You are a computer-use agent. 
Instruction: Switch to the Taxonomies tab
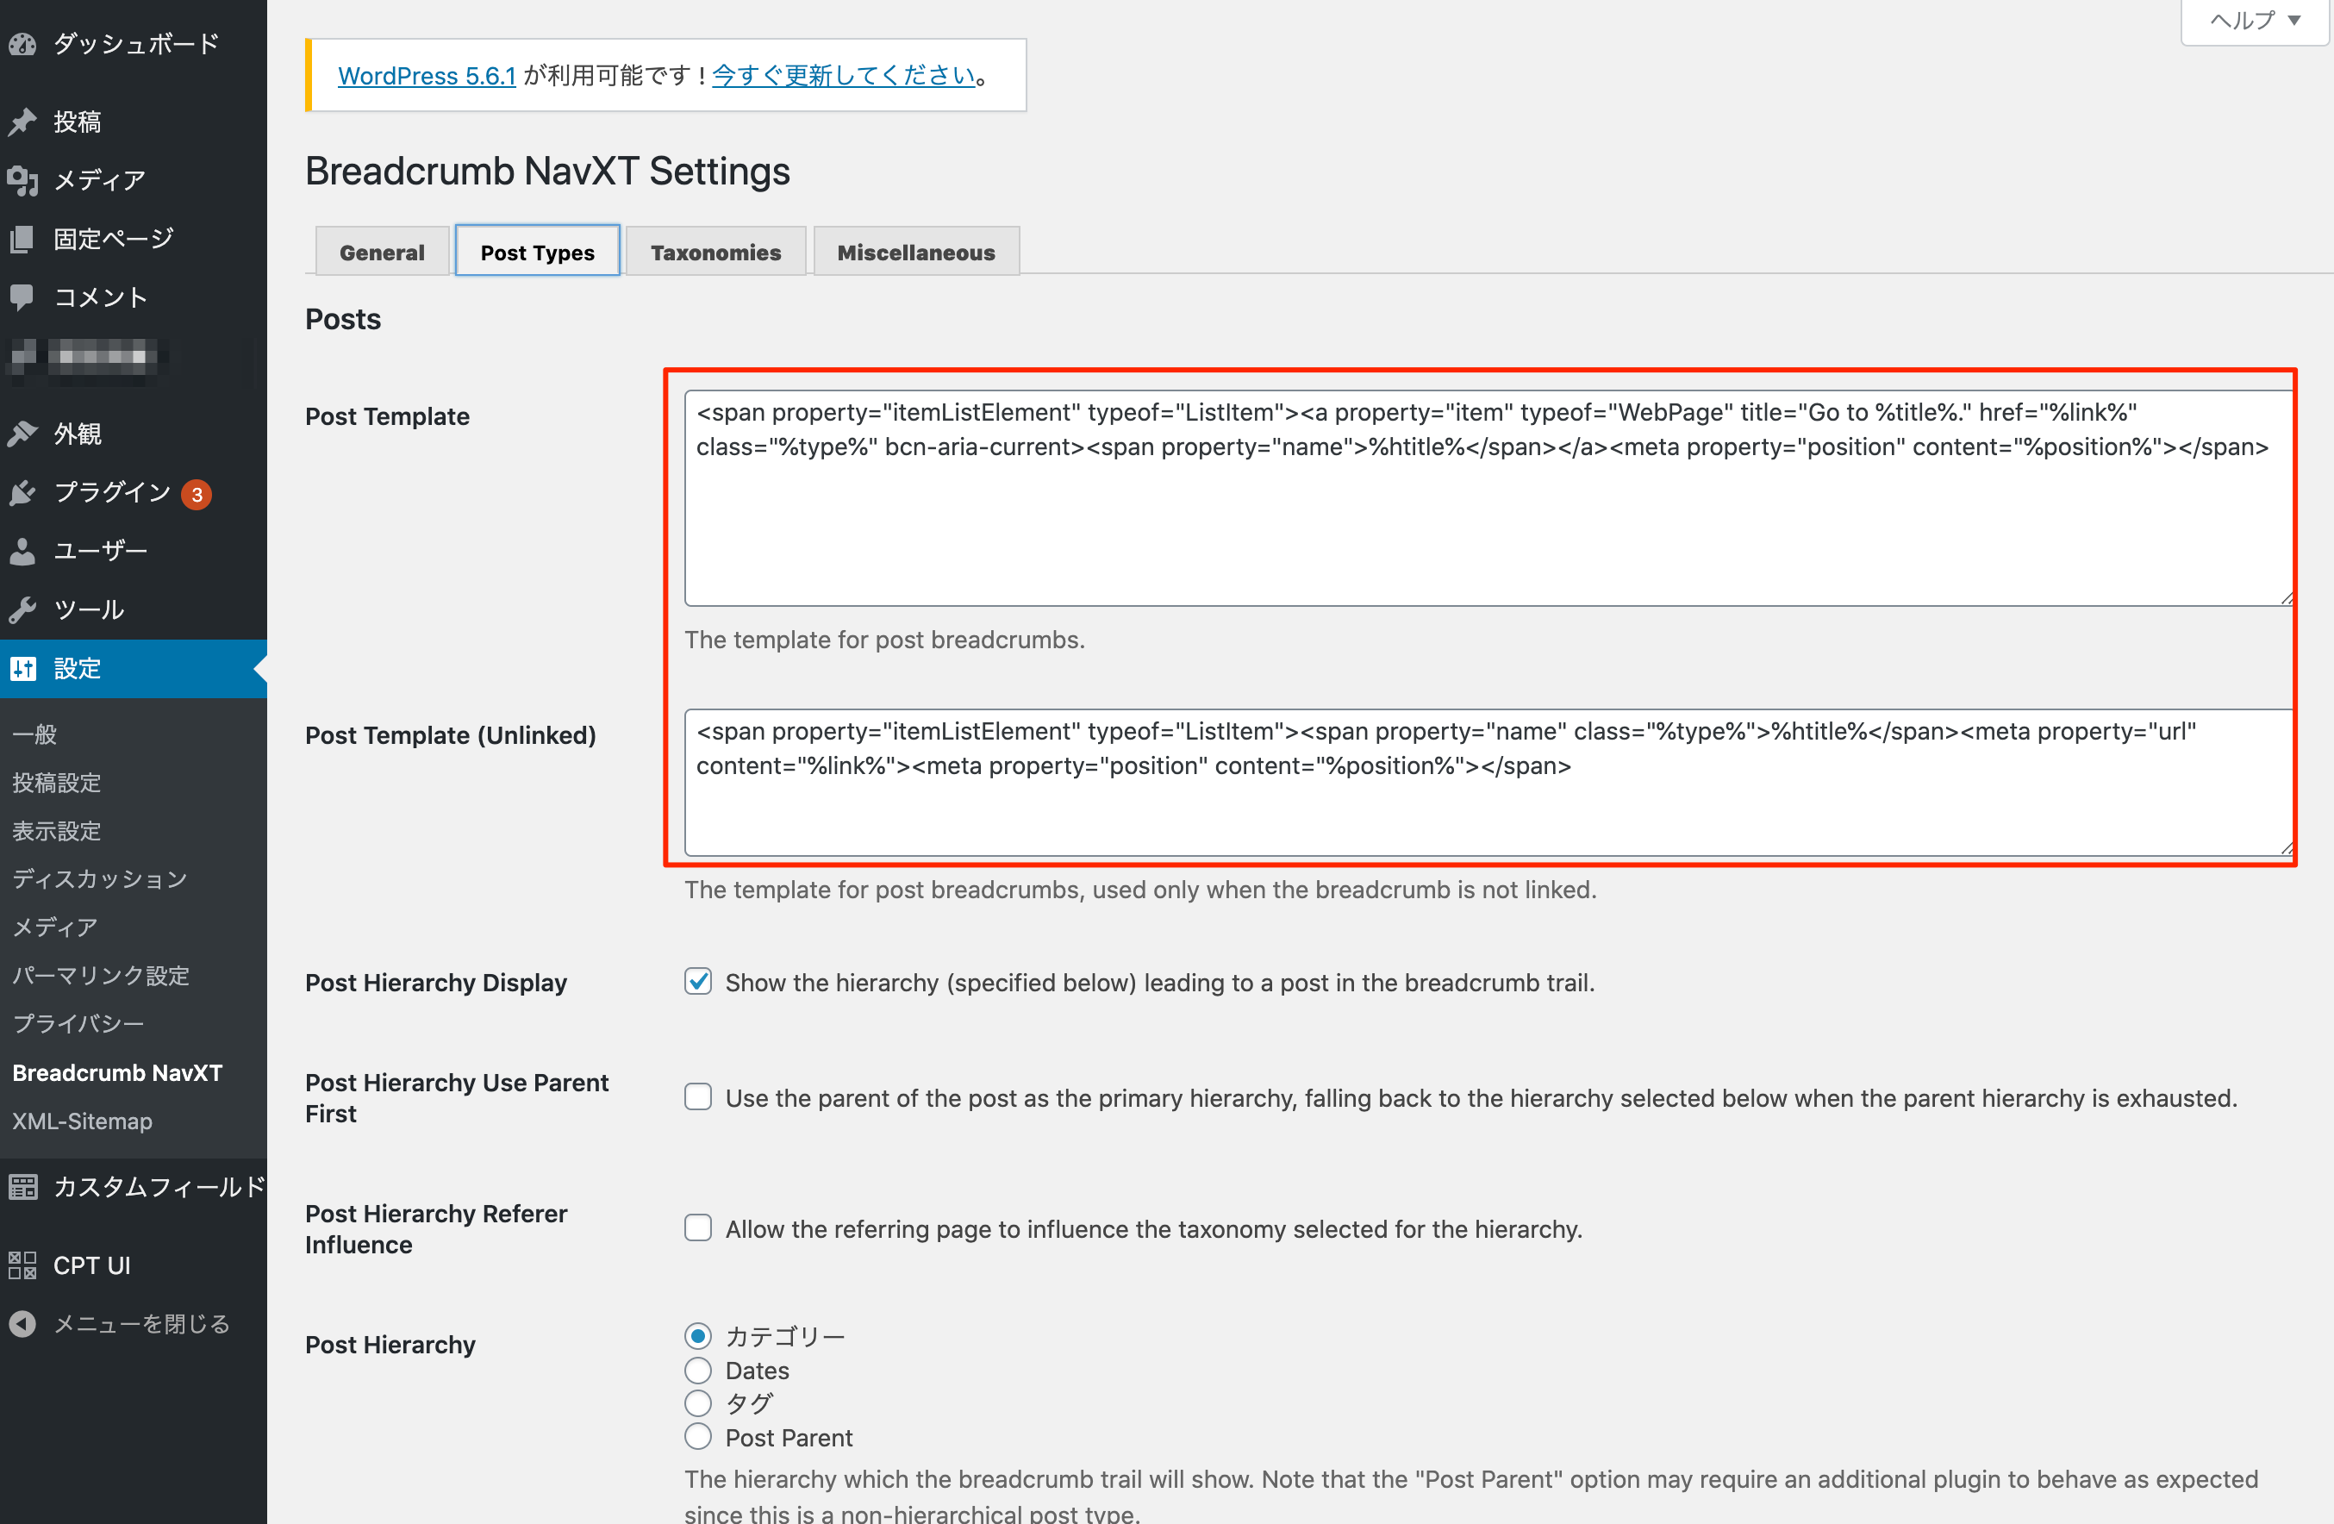[x=716, y=252]
